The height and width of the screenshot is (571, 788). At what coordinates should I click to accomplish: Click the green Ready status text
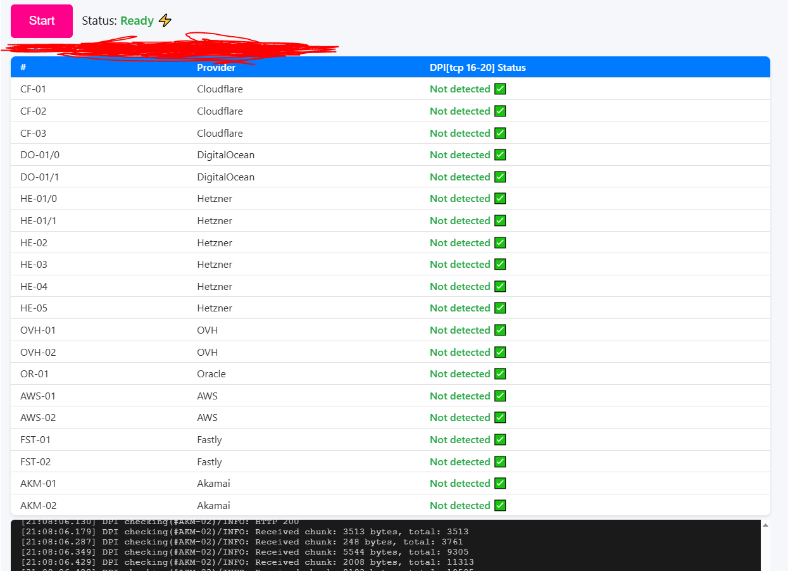pos(137,21)
